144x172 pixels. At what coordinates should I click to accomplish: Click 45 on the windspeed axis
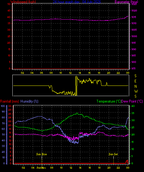[x=9, y=11]
